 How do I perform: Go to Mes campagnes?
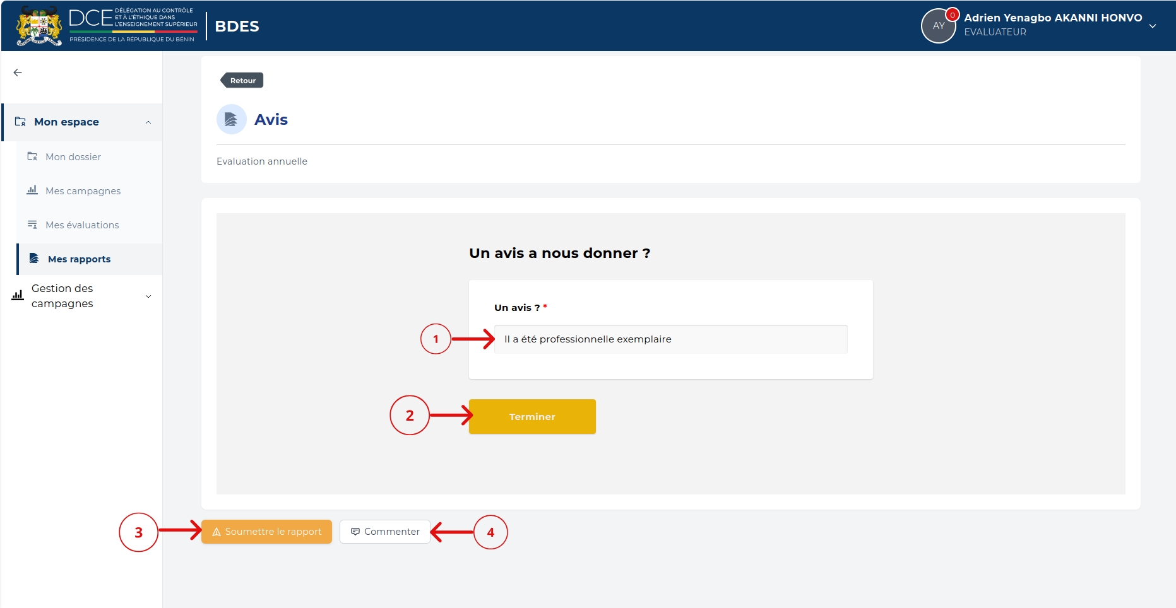pos(89,190)
